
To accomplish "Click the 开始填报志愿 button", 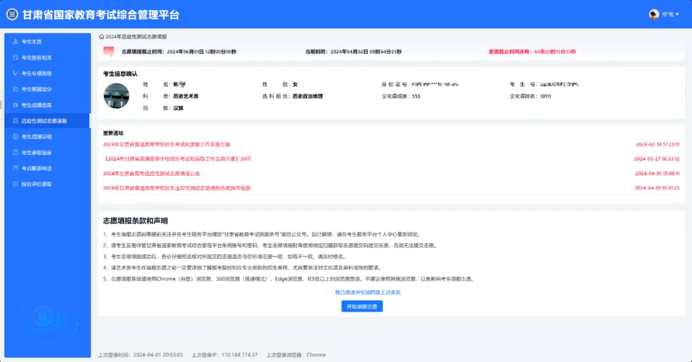I will pyautogui.click(x=361, y=306).
